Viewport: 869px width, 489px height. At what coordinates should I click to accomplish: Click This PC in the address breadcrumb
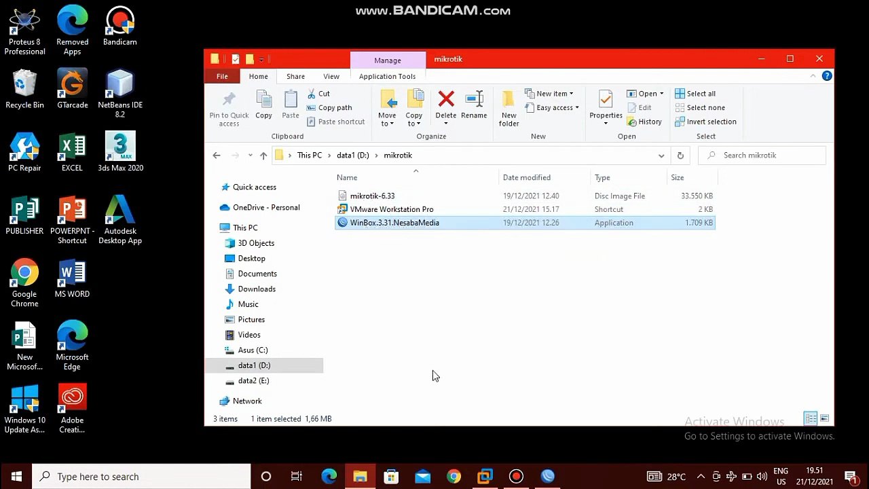tap(310, 156)
